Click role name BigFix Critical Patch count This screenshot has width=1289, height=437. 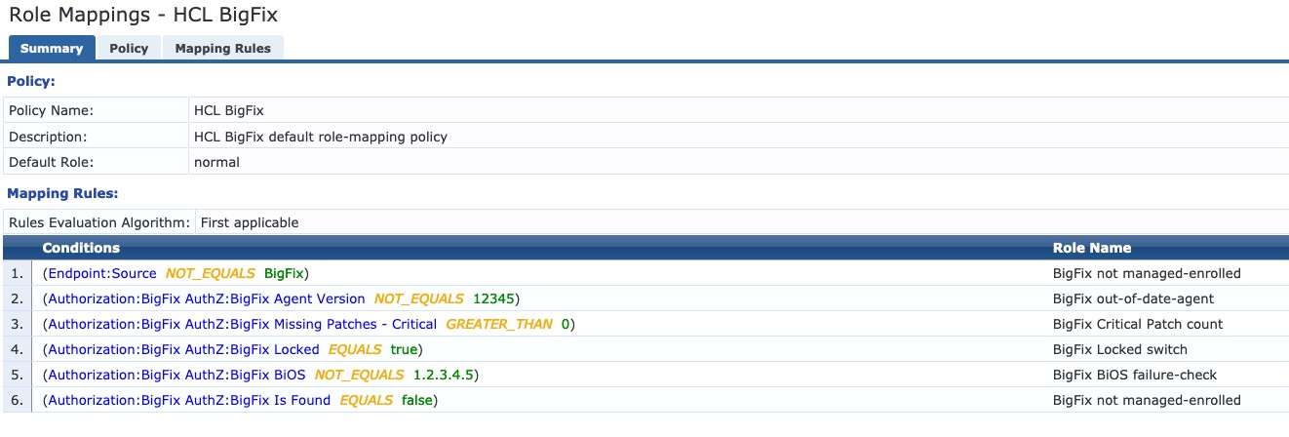point(1138,324)
